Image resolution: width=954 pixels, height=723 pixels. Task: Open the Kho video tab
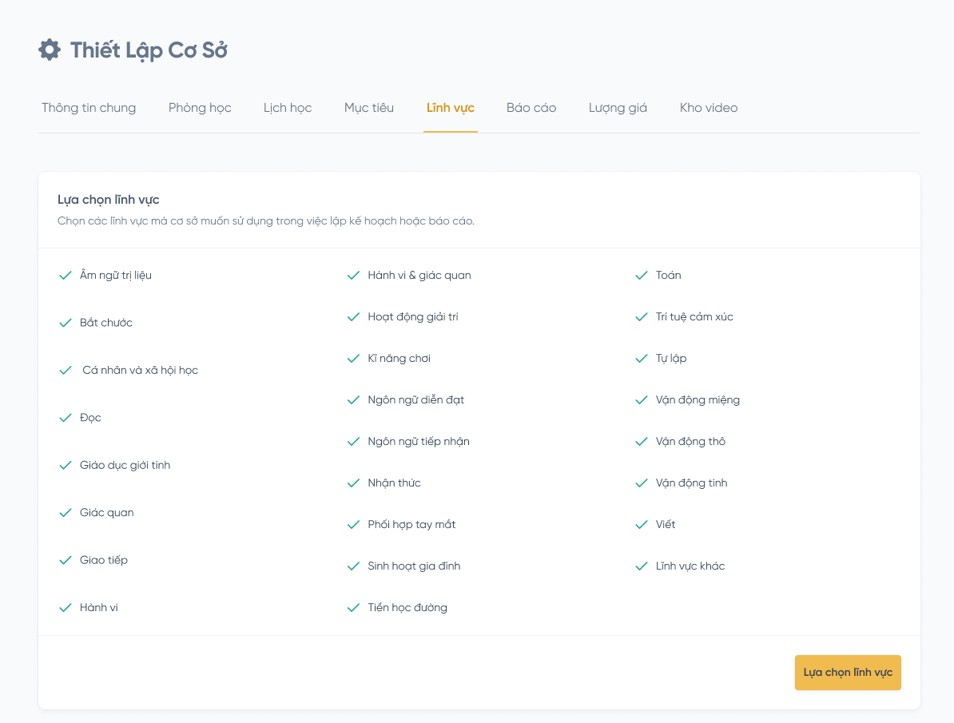[709, 108]
